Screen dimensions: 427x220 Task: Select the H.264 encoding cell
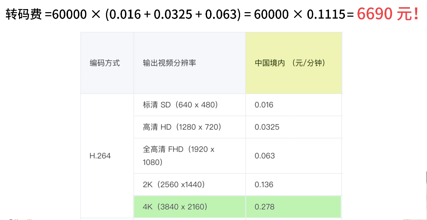click(x=100, y=156)
